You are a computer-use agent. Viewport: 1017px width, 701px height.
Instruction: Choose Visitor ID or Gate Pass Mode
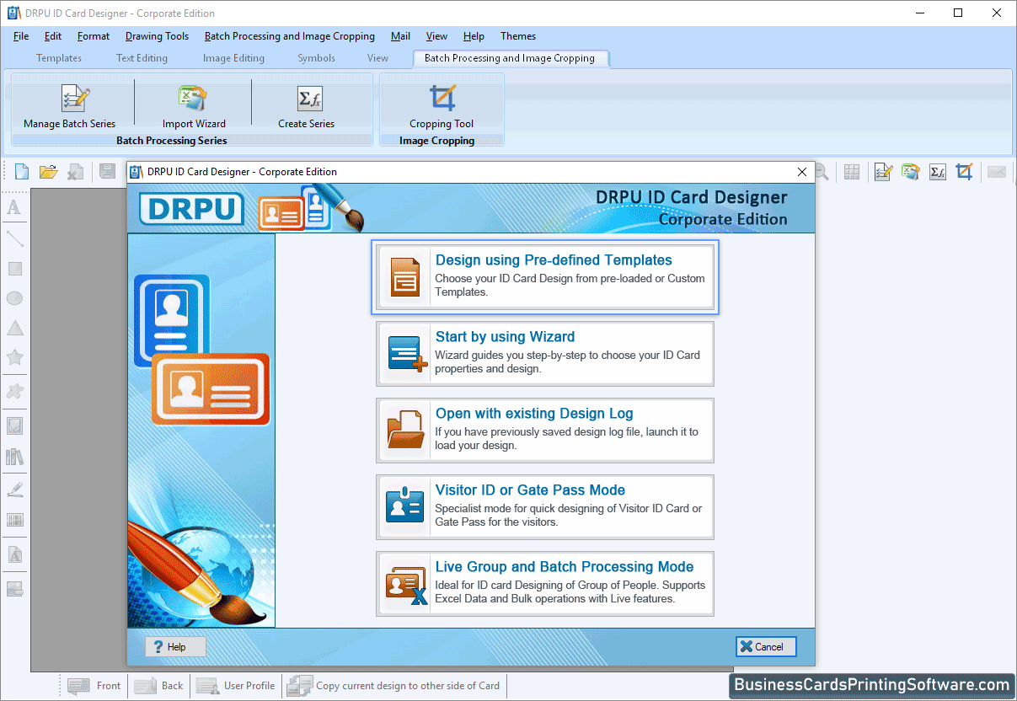tap(545, 507)
